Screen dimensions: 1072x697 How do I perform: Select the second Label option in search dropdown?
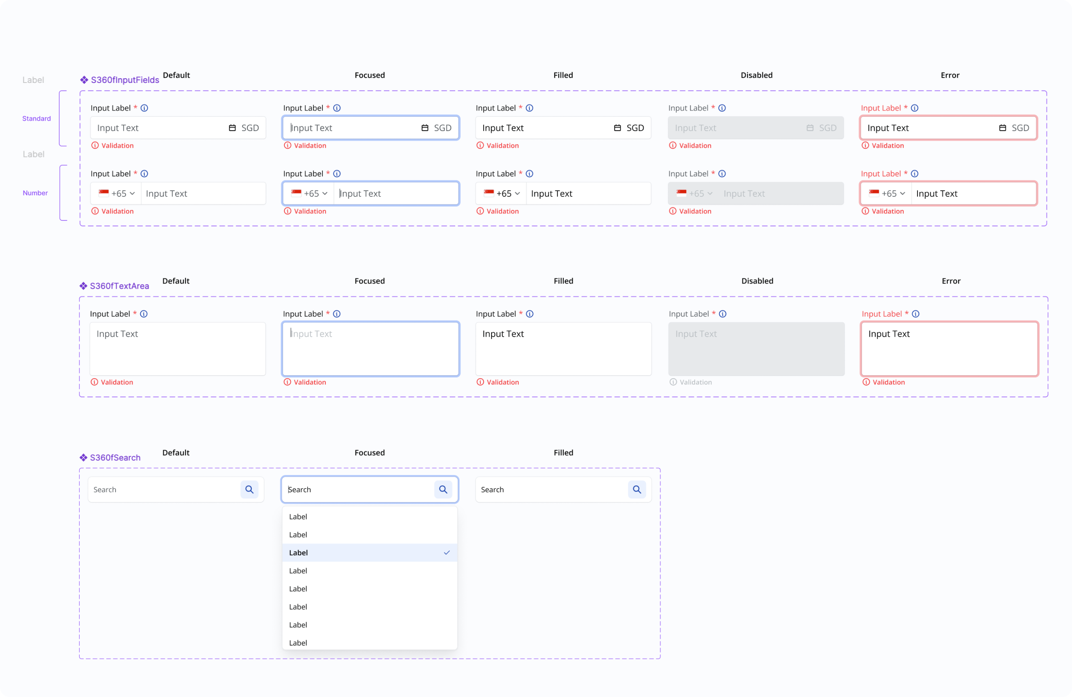coord(370,535)
